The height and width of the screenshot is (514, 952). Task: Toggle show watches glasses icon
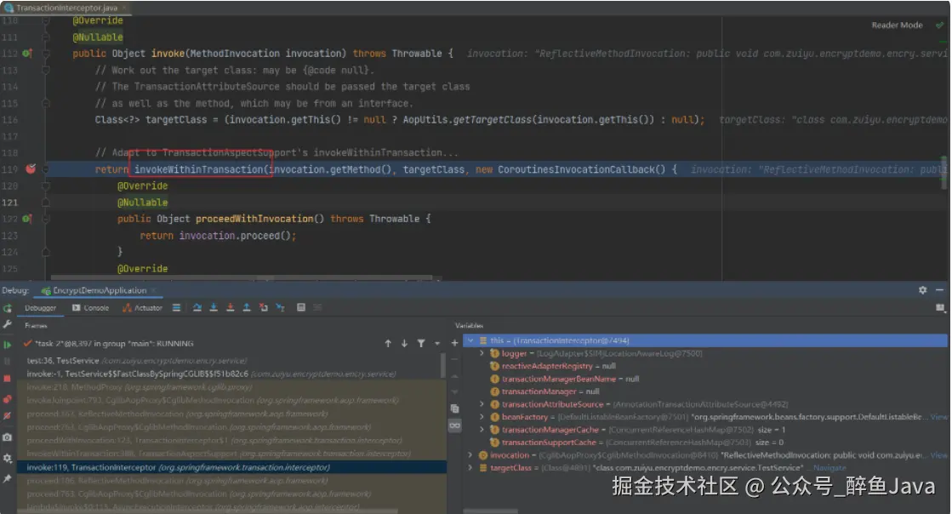point(455,425)
